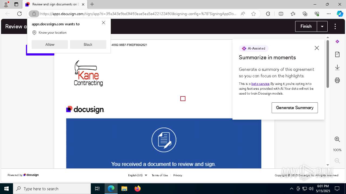Open Edge Settings and more ellipsis

tap(329, 14)
